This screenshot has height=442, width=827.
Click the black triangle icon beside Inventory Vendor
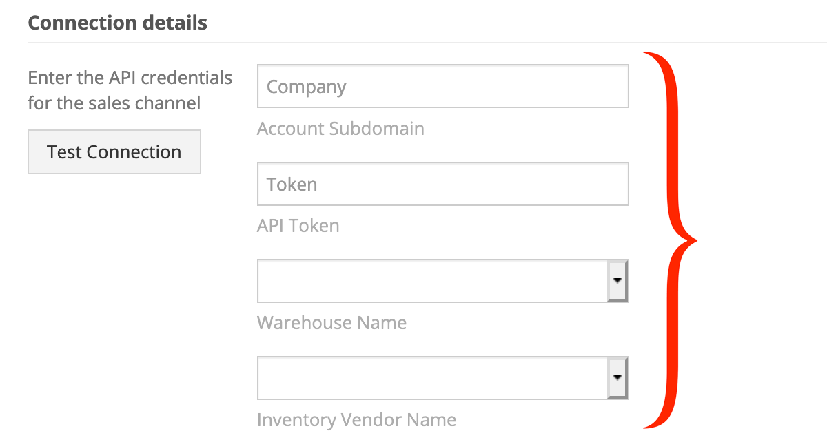pos(617,378)
